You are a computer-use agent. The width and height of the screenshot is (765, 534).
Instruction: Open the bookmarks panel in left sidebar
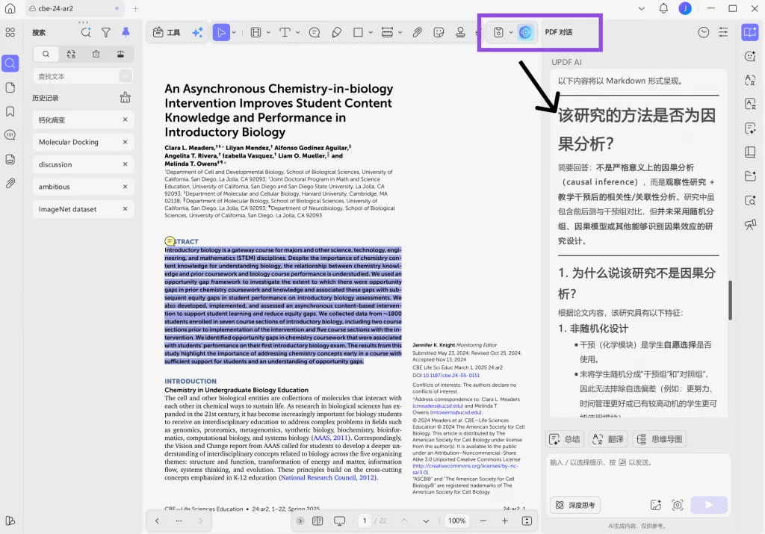pyautogui.click(x=10, y=112)
